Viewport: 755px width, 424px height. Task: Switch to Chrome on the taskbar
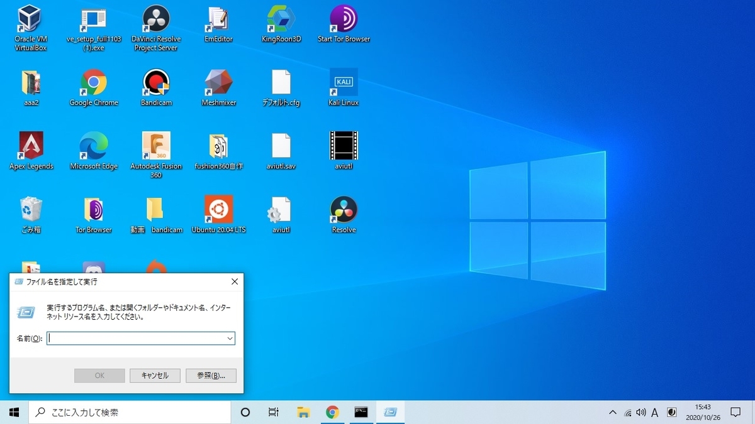332,412
